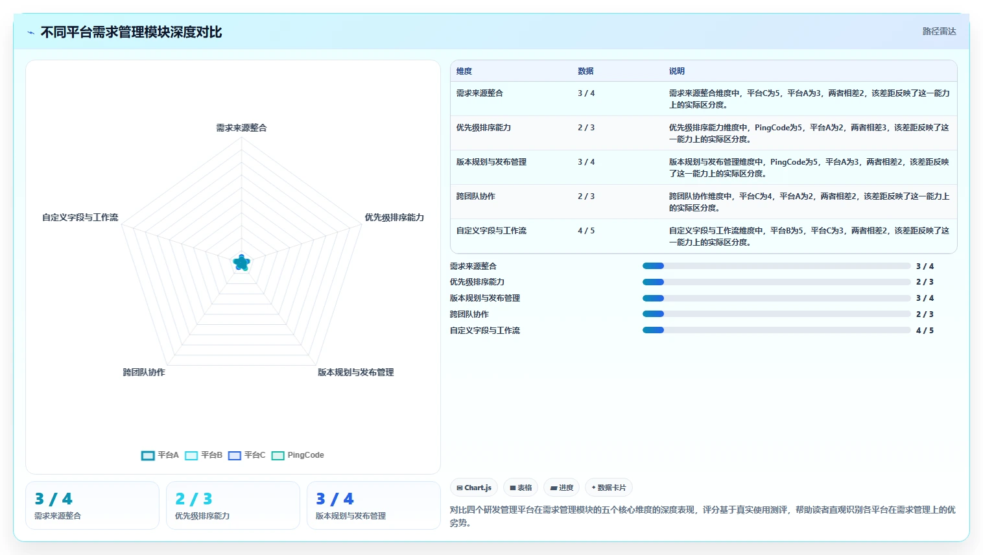Toggle the 平台B legend item
This screenshot has width=983, height=555.
pyautogui.click(x=204, y=455)
